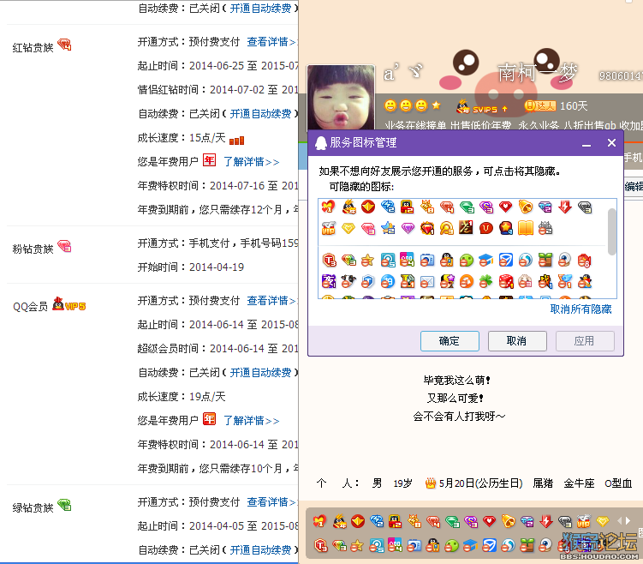Click the yellow heart diamond icon in dialog
Screen dimensions: 643x564
pos(348,228)
